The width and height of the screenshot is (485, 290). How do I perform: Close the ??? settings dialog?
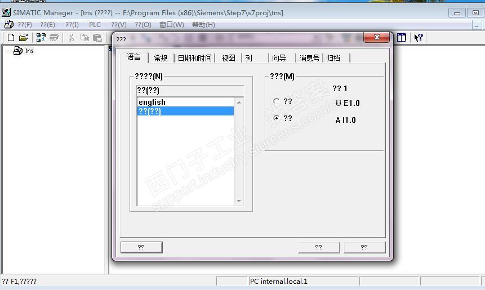coord(377,37)
